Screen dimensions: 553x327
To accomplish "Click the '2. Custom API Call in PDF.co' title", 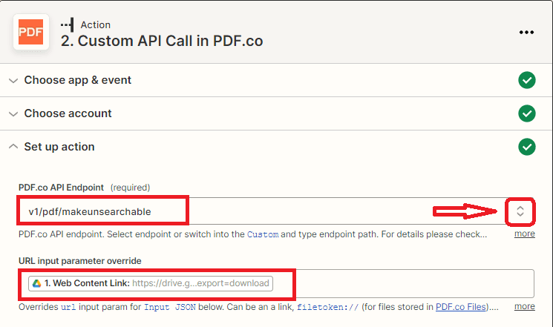I will (162, 42).
